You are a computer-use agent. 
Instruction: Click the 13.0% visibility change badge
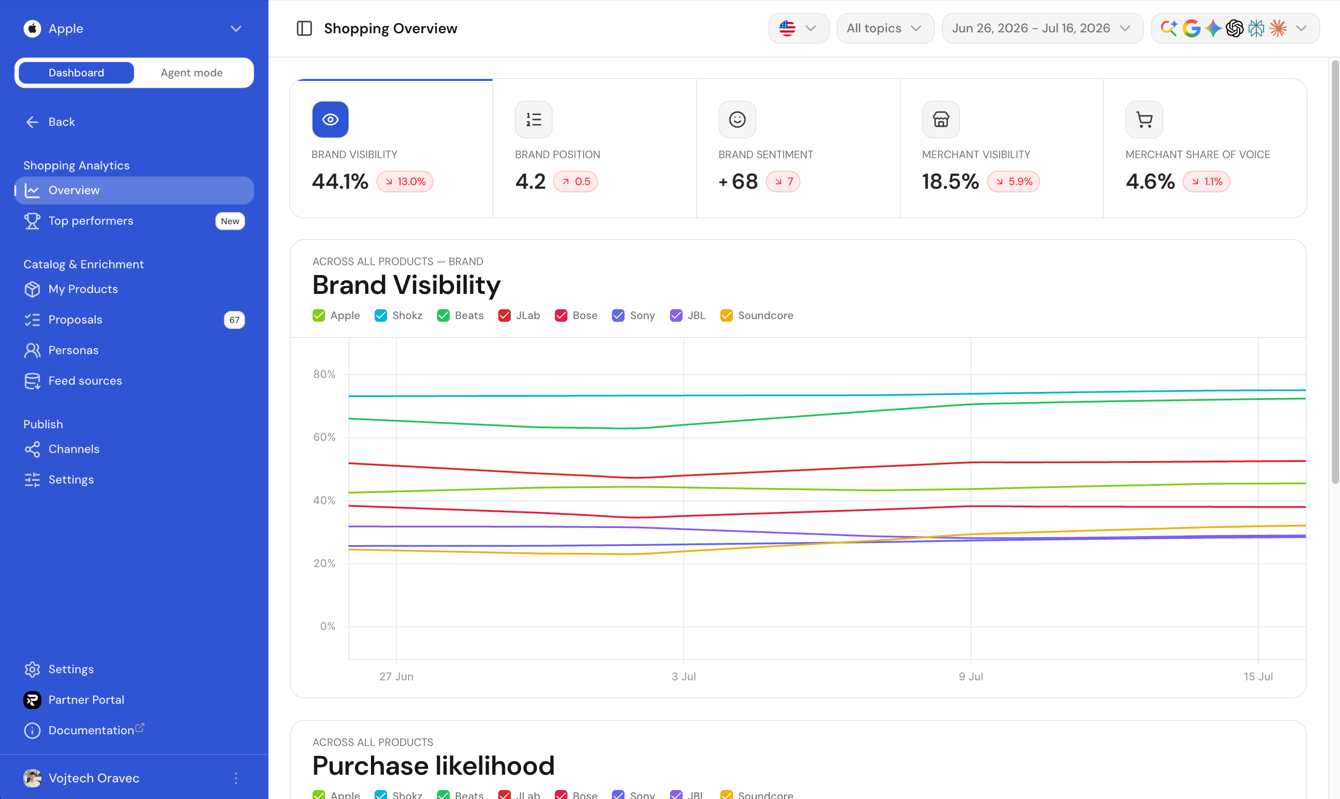[405, 182]
